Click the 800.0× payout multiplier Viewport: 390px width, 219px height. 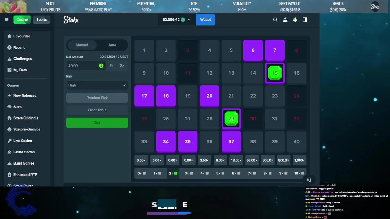click(x=283, y=160)
